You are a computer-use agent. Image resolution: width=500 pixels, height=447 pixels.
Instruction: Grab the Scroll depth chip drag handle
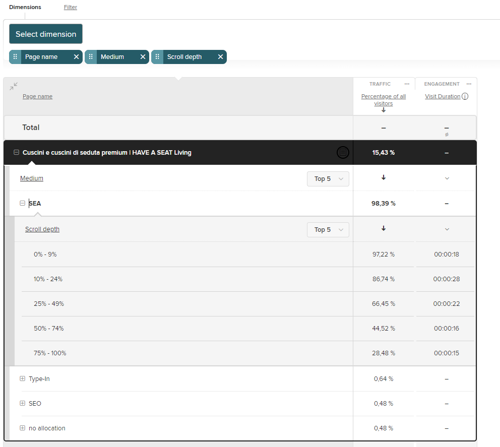point(157,57)
